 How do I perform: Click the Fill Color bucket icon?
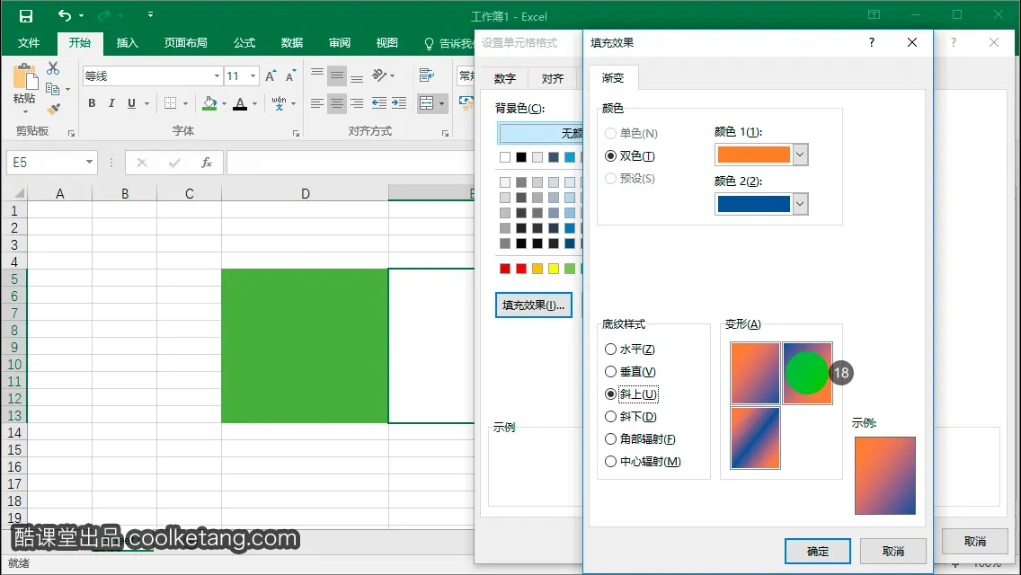(x=209, y=103)
